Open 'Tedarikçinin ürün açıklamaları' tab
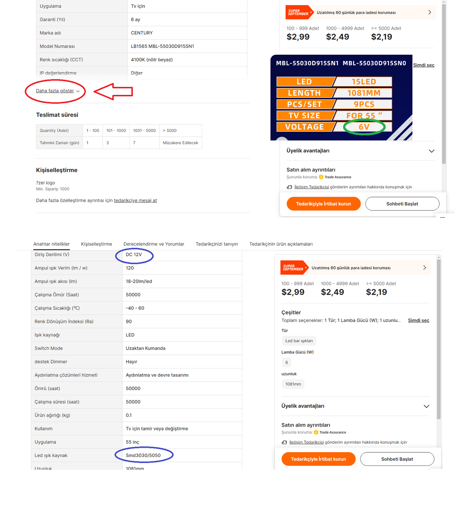The height and width of the screenshot is (506, 464). [x=281, y=244]
